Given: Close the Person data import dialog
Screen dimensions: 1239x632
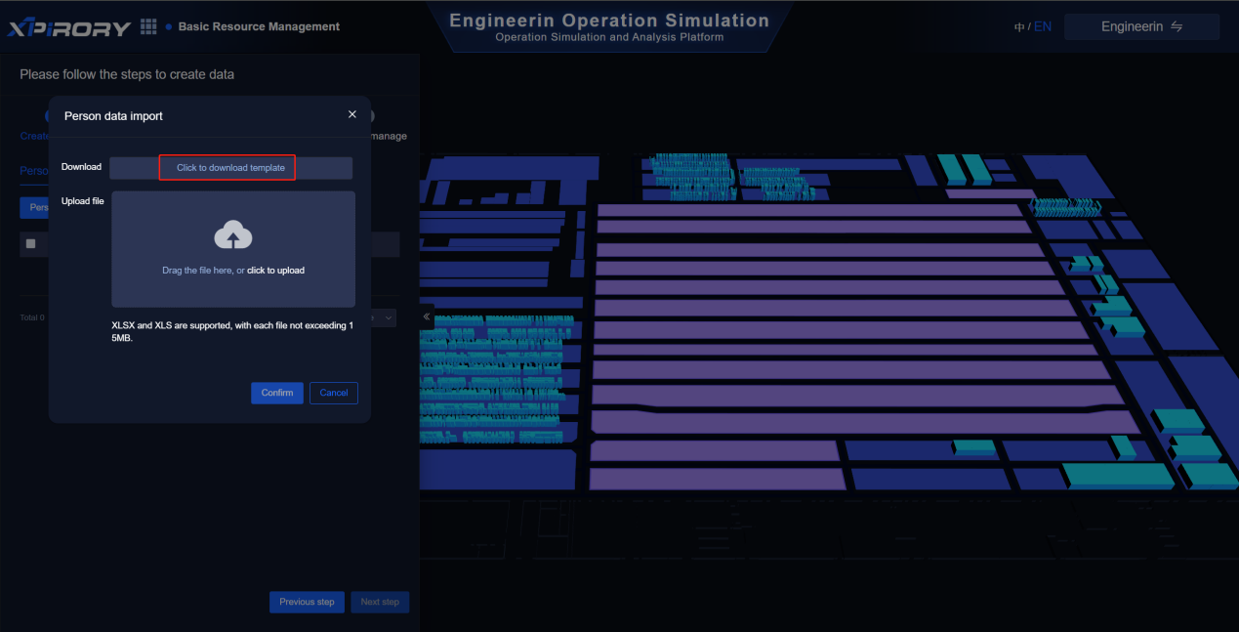Looking at the screenshot, I should coord(352,114).
